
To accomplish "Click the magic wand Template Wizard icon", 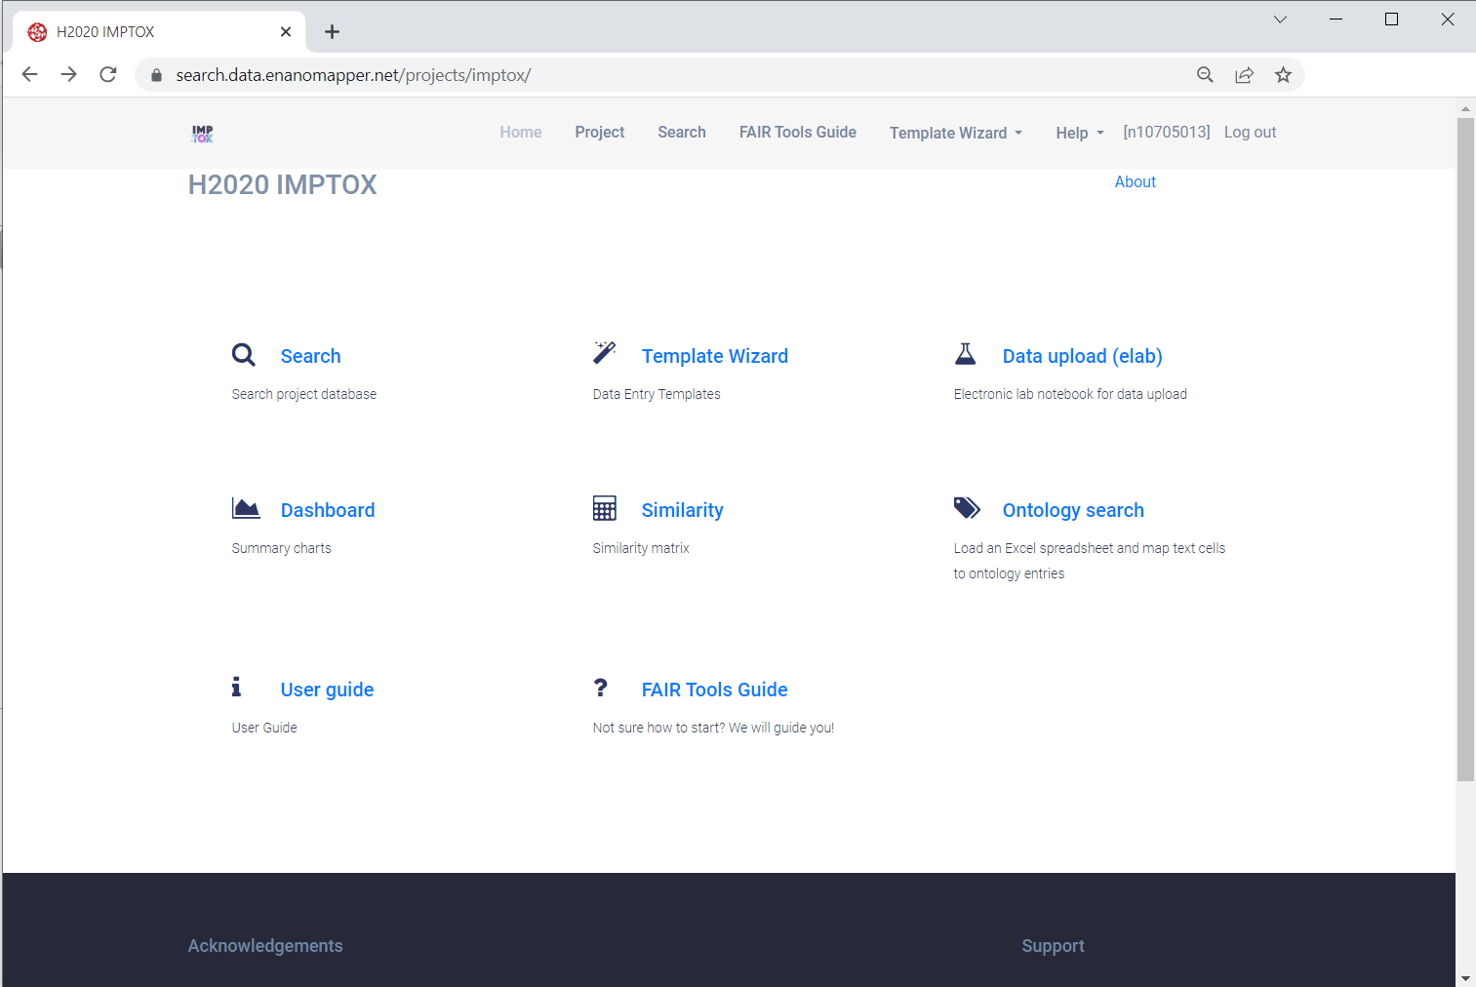I will 605,353.
